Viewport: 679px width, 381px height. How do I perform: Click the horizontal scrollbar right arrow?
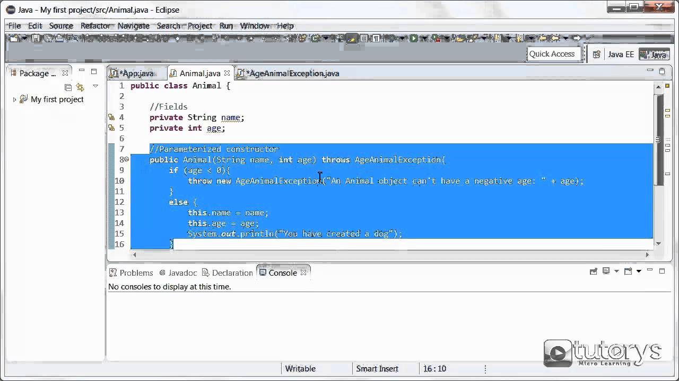tap(647, 255)
